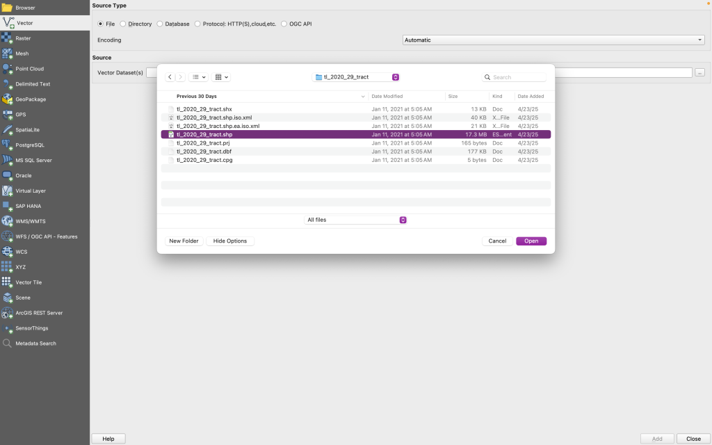The height and width of the screenshot is (445, 712).
Task: Switch to the Delimited Text tab
Action: click(33, 84)
